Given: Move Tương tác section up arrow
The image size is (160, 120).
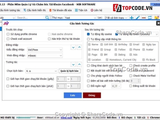Looking at the screenshot, I should click(x=79, y=64).
